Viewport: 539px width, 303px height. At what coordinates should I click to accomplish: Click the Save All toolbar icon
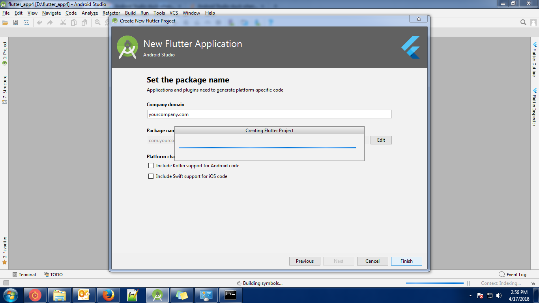tap(16, 22)
